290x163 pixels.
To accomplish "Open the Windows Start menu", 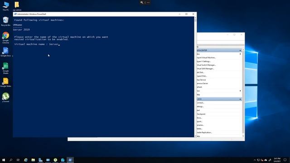I will coord(4,160).
